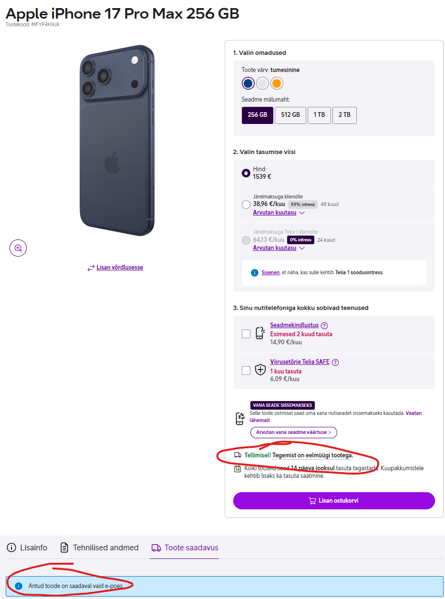Click the info icon in the Sisenen notice
445x599 pixels.
click(x=254, y=273)
